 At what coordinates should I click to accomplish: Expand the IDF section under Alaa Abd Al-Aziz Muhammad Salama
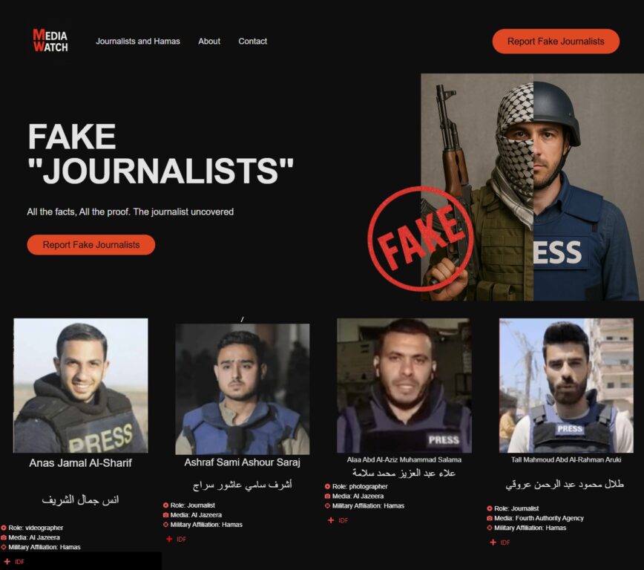click(338, 520)
